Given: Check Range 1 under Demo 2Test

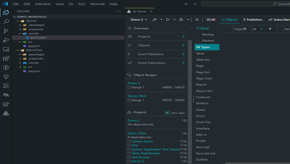Looking at the screenshot, I should coord(129,100).
